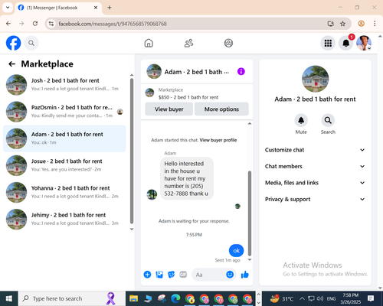Click the Messenger browser tab
Viewport: 383px width, 306px height.
tap(58, 8)
